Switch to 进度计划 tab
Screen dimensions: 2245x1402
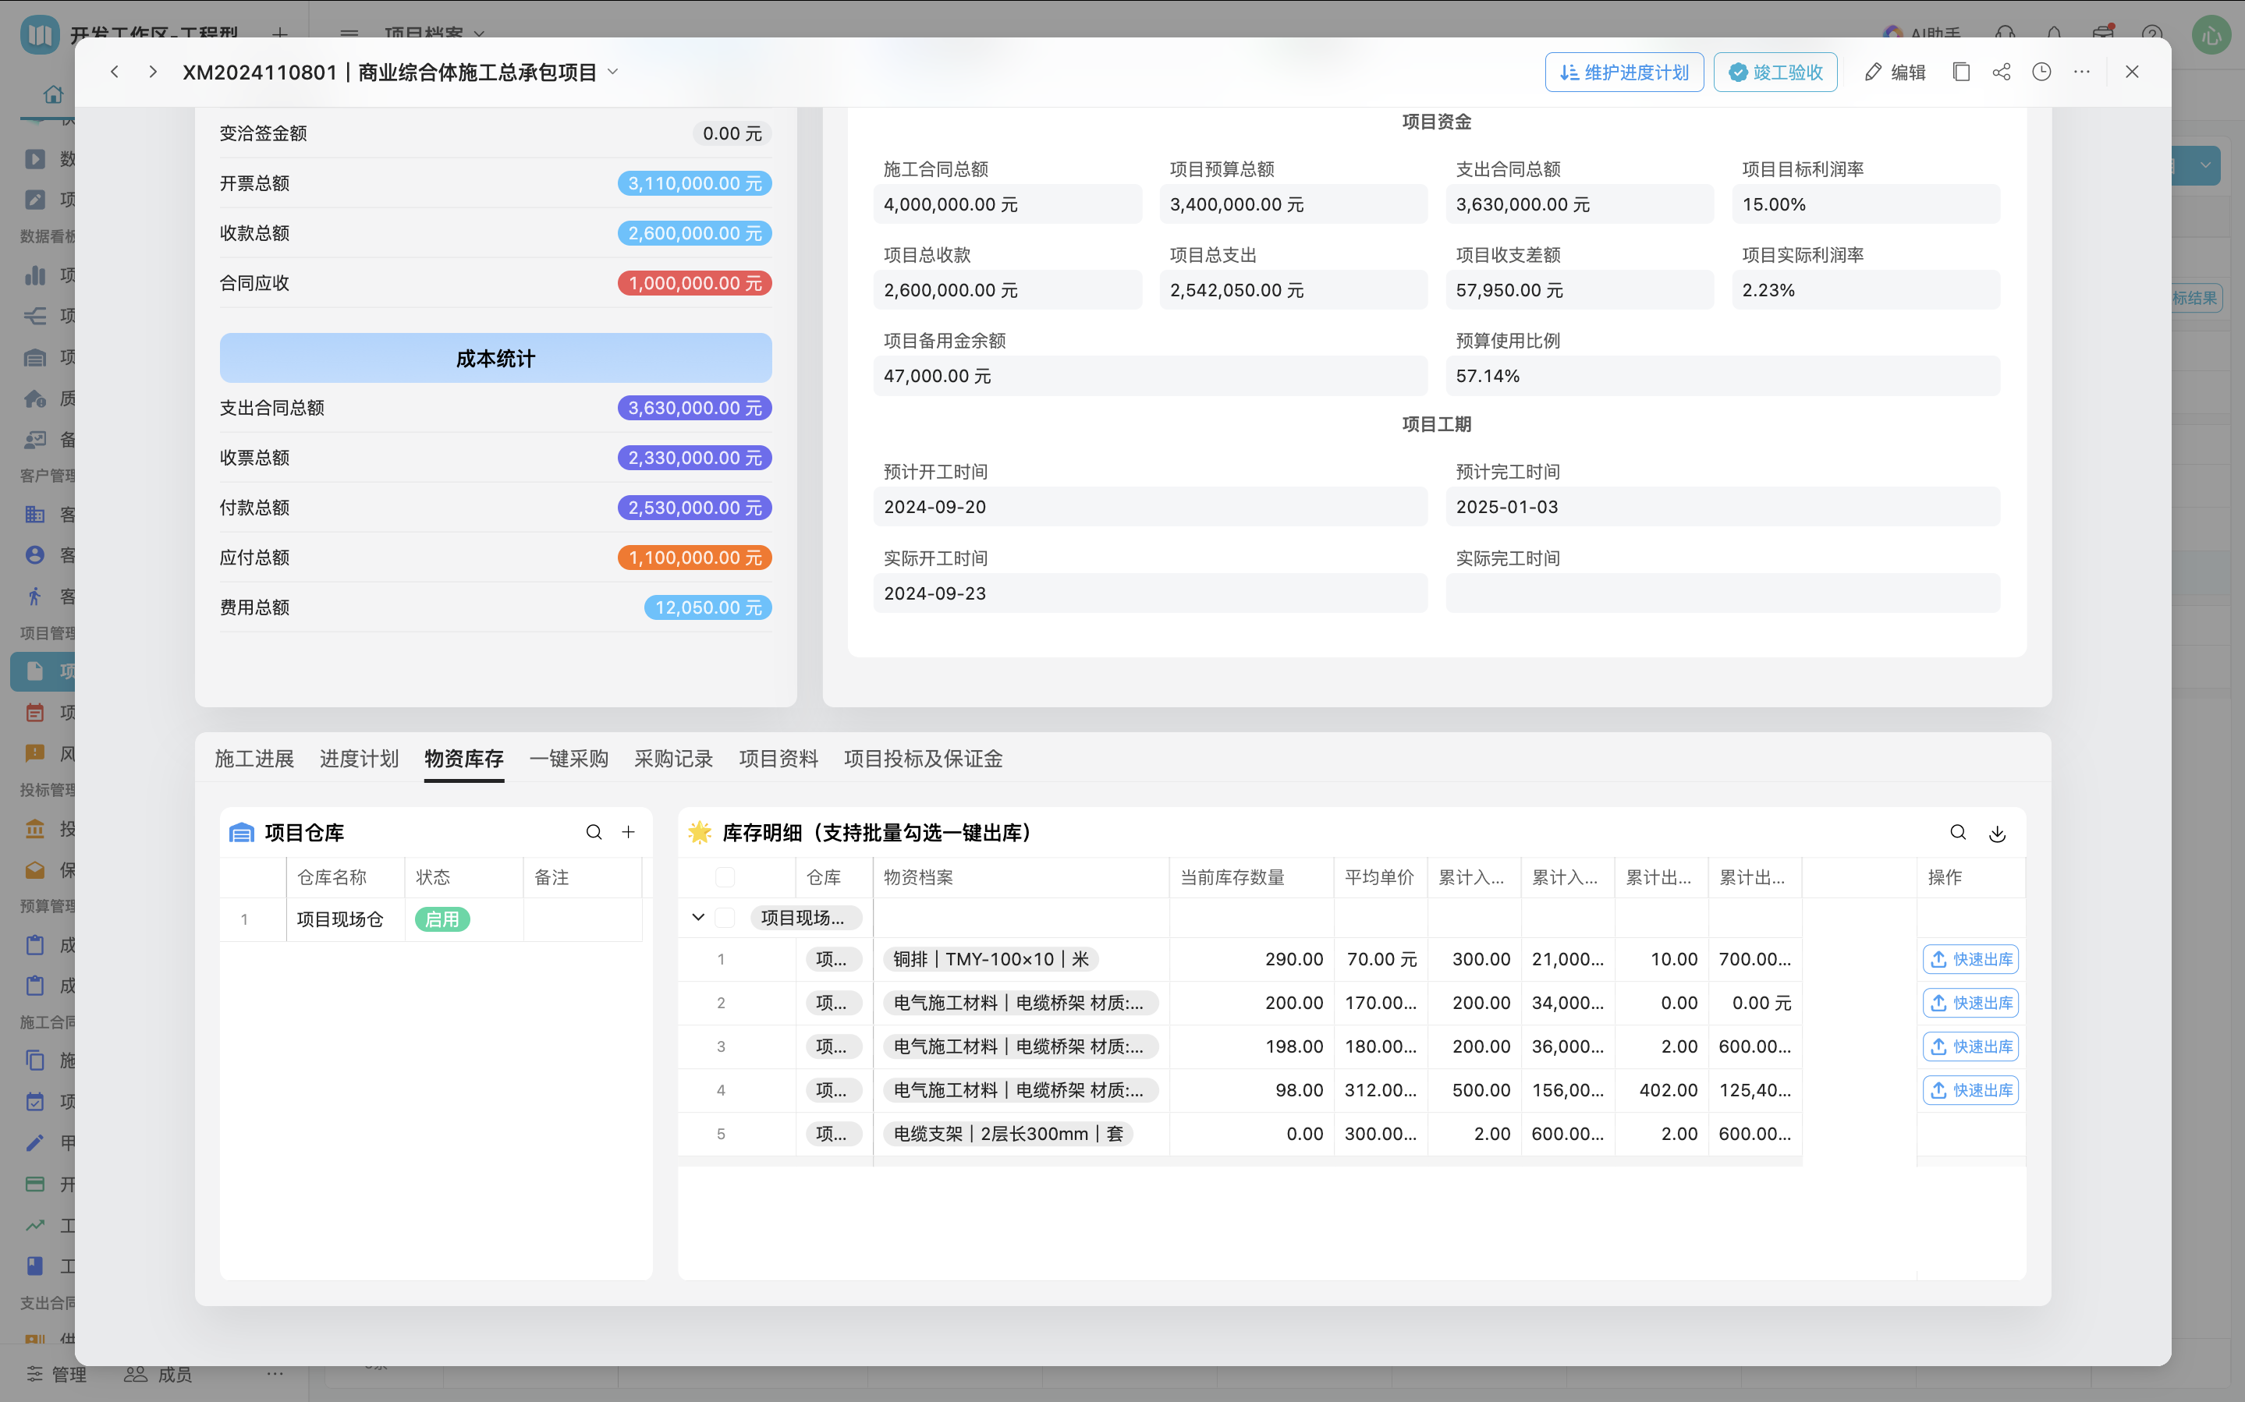click(x=359, y=759)
